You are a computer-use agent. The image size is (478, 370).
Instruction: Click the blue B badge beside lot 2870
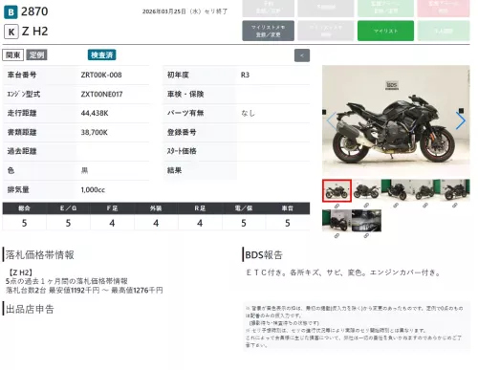pyautogui.click(x=11, y=12)
